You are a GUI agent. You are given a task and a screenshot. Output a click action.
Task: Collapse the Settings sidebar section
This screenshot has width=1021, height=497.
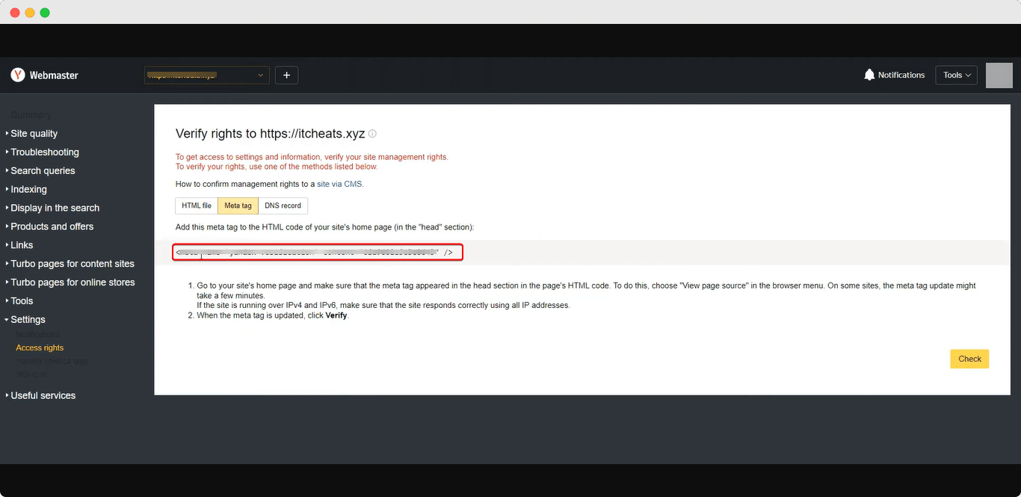28,319
